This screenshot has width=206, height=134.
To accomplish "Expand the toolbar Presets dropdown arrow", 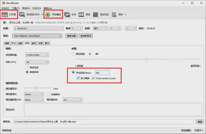I will 125,14.
